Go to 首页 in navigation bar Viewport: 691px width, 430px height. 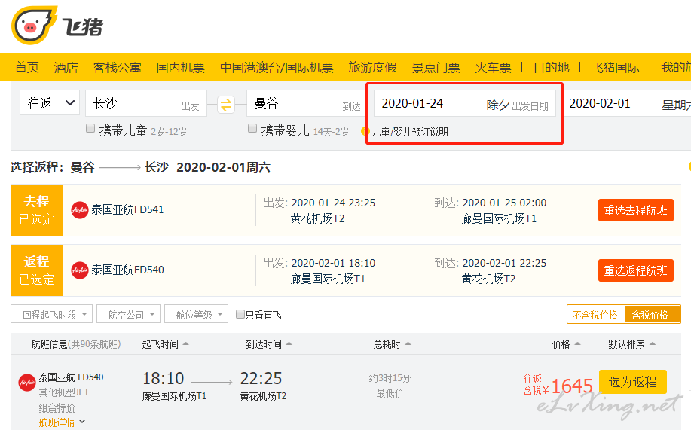tap(27, 68)
